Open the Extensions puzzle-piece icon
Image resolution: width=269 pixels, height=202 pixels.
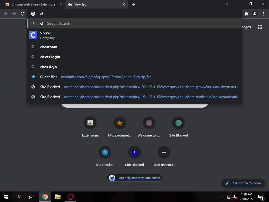pyautogui.click(x=246, y=14)
